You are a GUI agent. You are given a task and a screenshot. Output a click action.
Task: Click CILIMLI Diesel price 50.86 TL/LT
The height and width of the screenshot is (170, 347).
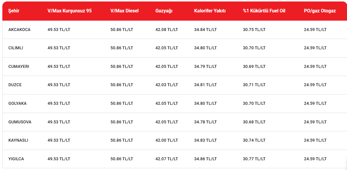point(122,48)
